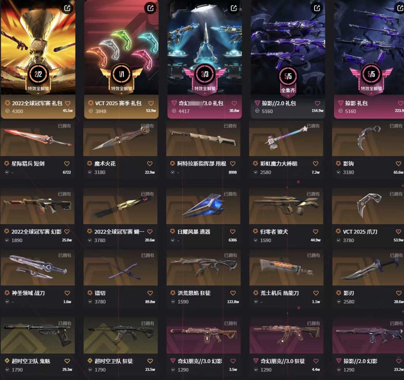Select the 彩虹魔力大棒槌 weapon thumbnail

286,138
